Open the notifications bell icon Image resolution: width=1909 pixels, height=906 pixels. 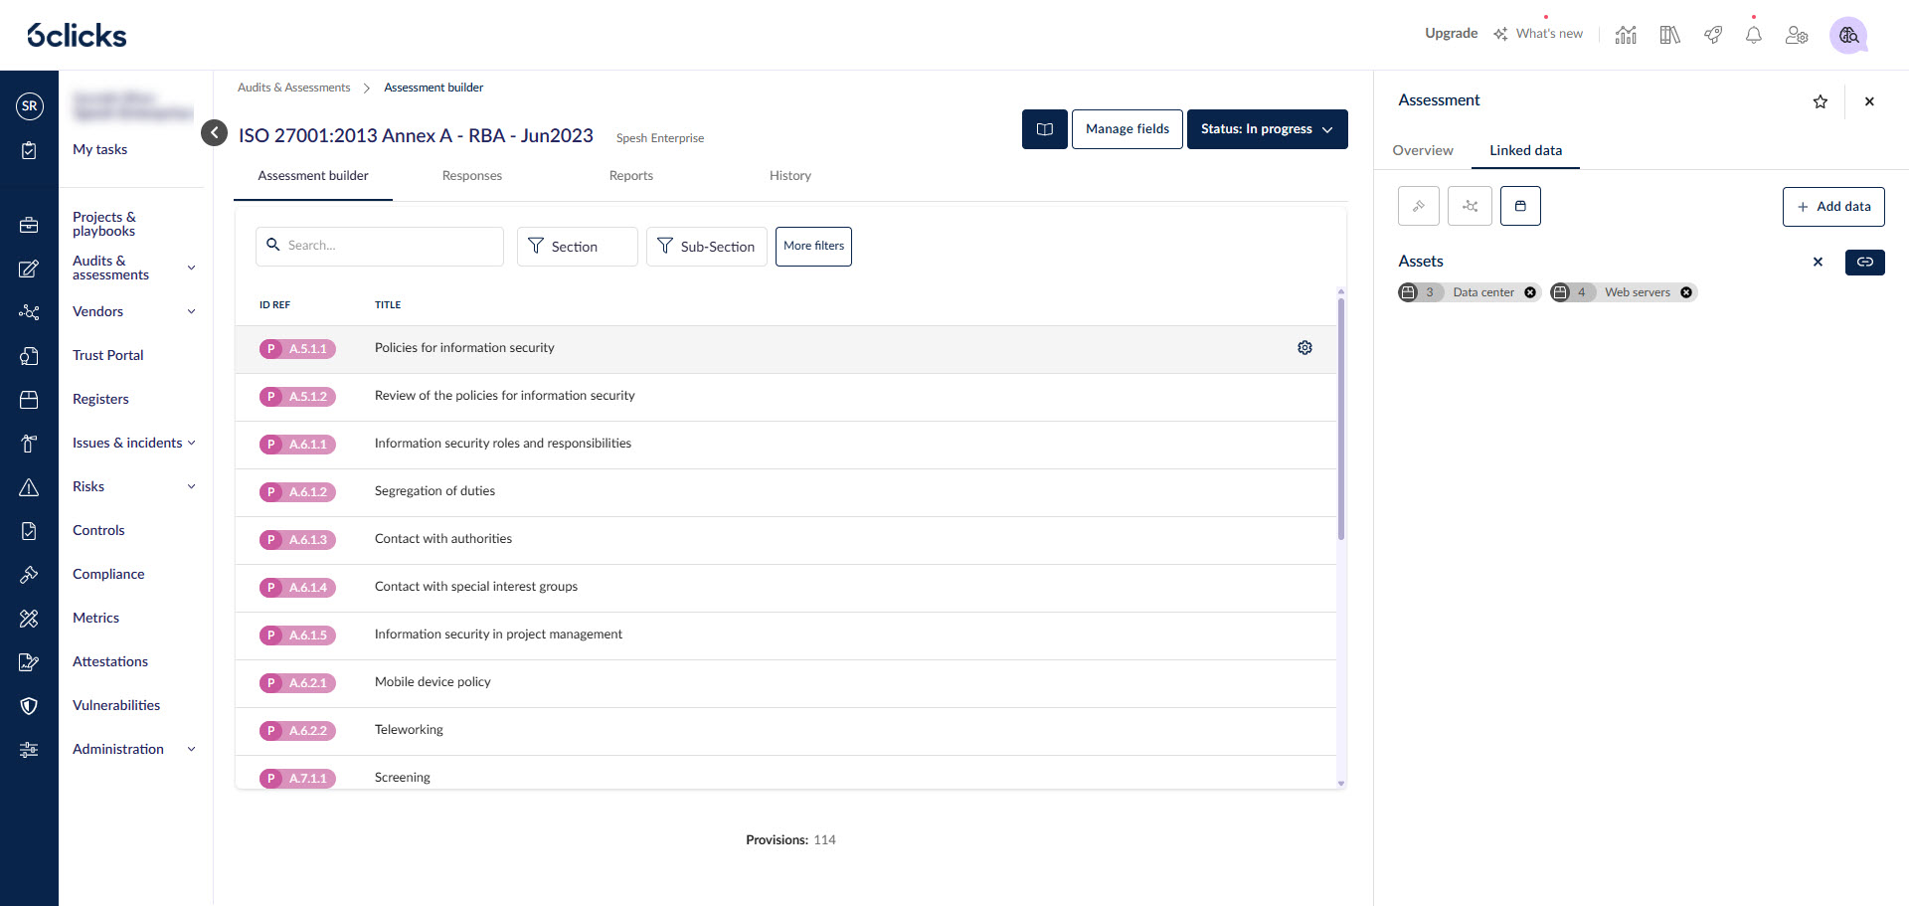point(1753,34)
